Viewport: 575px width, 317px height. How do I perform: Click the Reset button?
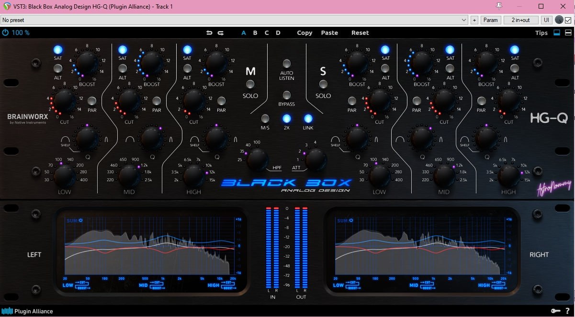[x=360, y=33]
